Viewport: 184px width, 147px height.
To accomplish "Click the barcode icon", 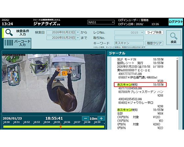I will coord(9,43).
